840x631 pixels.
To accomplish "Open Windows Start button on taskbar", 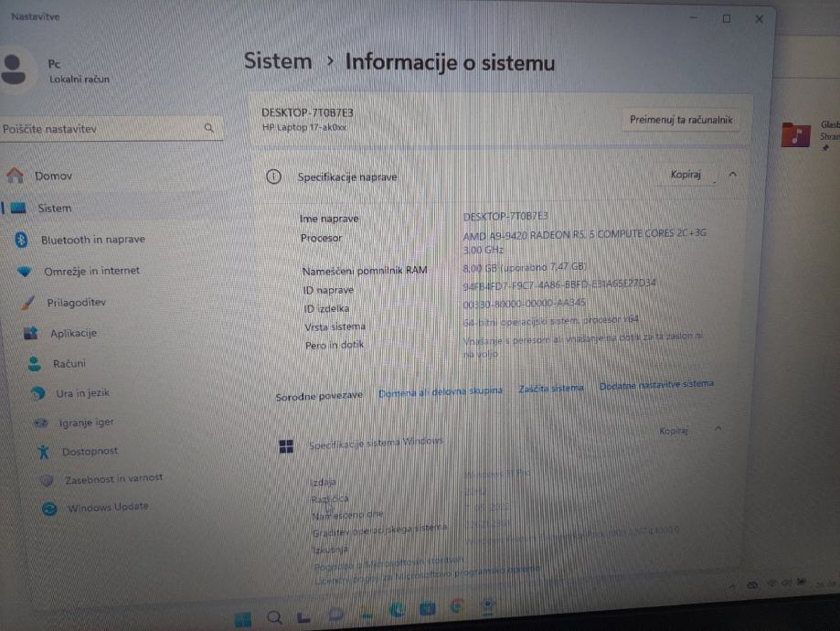I will click(243, 619).
